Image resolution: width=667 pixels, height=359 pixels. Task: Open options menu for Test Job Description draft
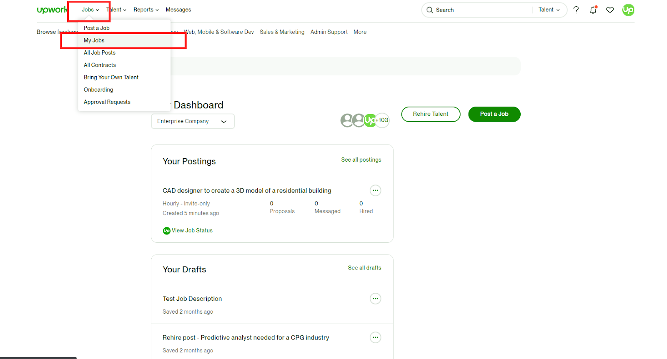click(375, 299)
